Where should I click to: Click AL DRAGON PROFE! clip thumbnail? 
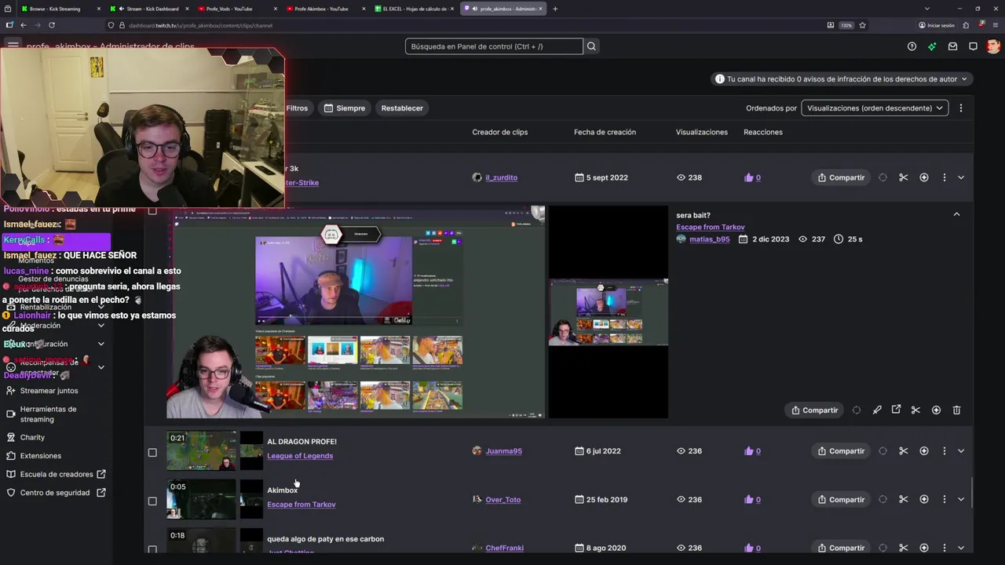coord(202,450)
